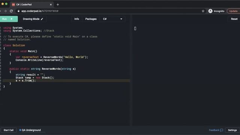Open a new browser tab

(58, 4)
